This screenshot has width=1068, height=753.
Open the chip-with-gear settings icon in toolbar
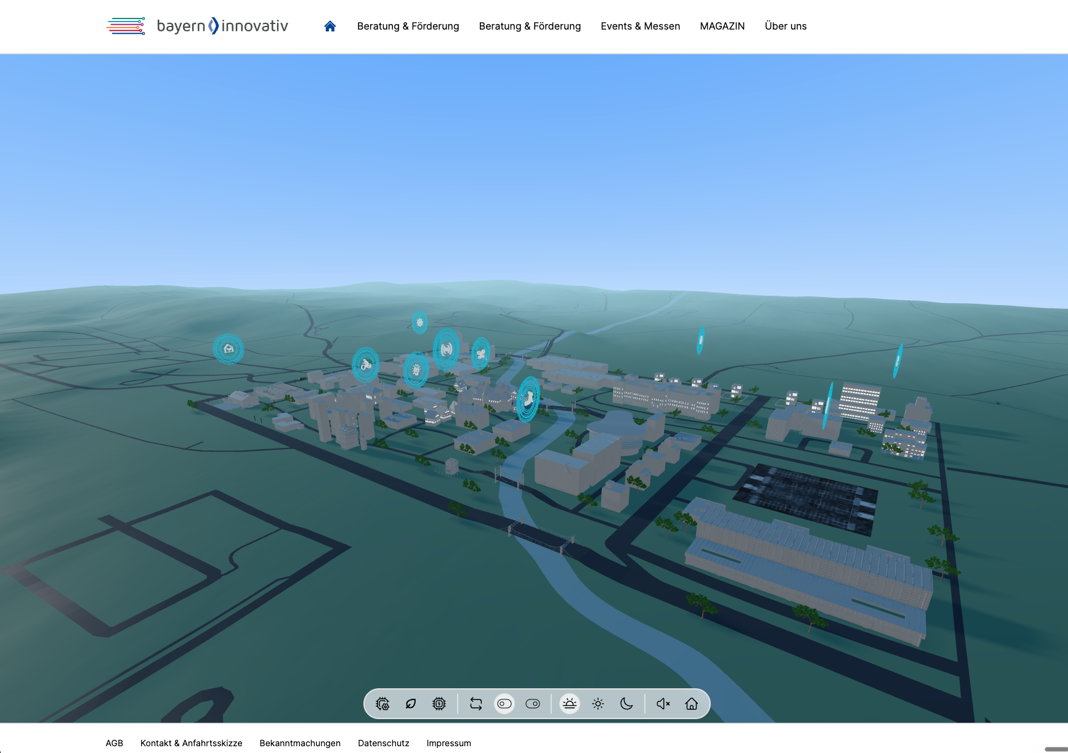pos(382,704)
